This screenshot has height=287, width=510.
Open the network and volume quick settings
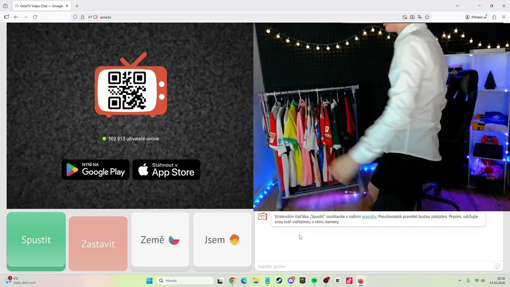[x=480, y=281]
